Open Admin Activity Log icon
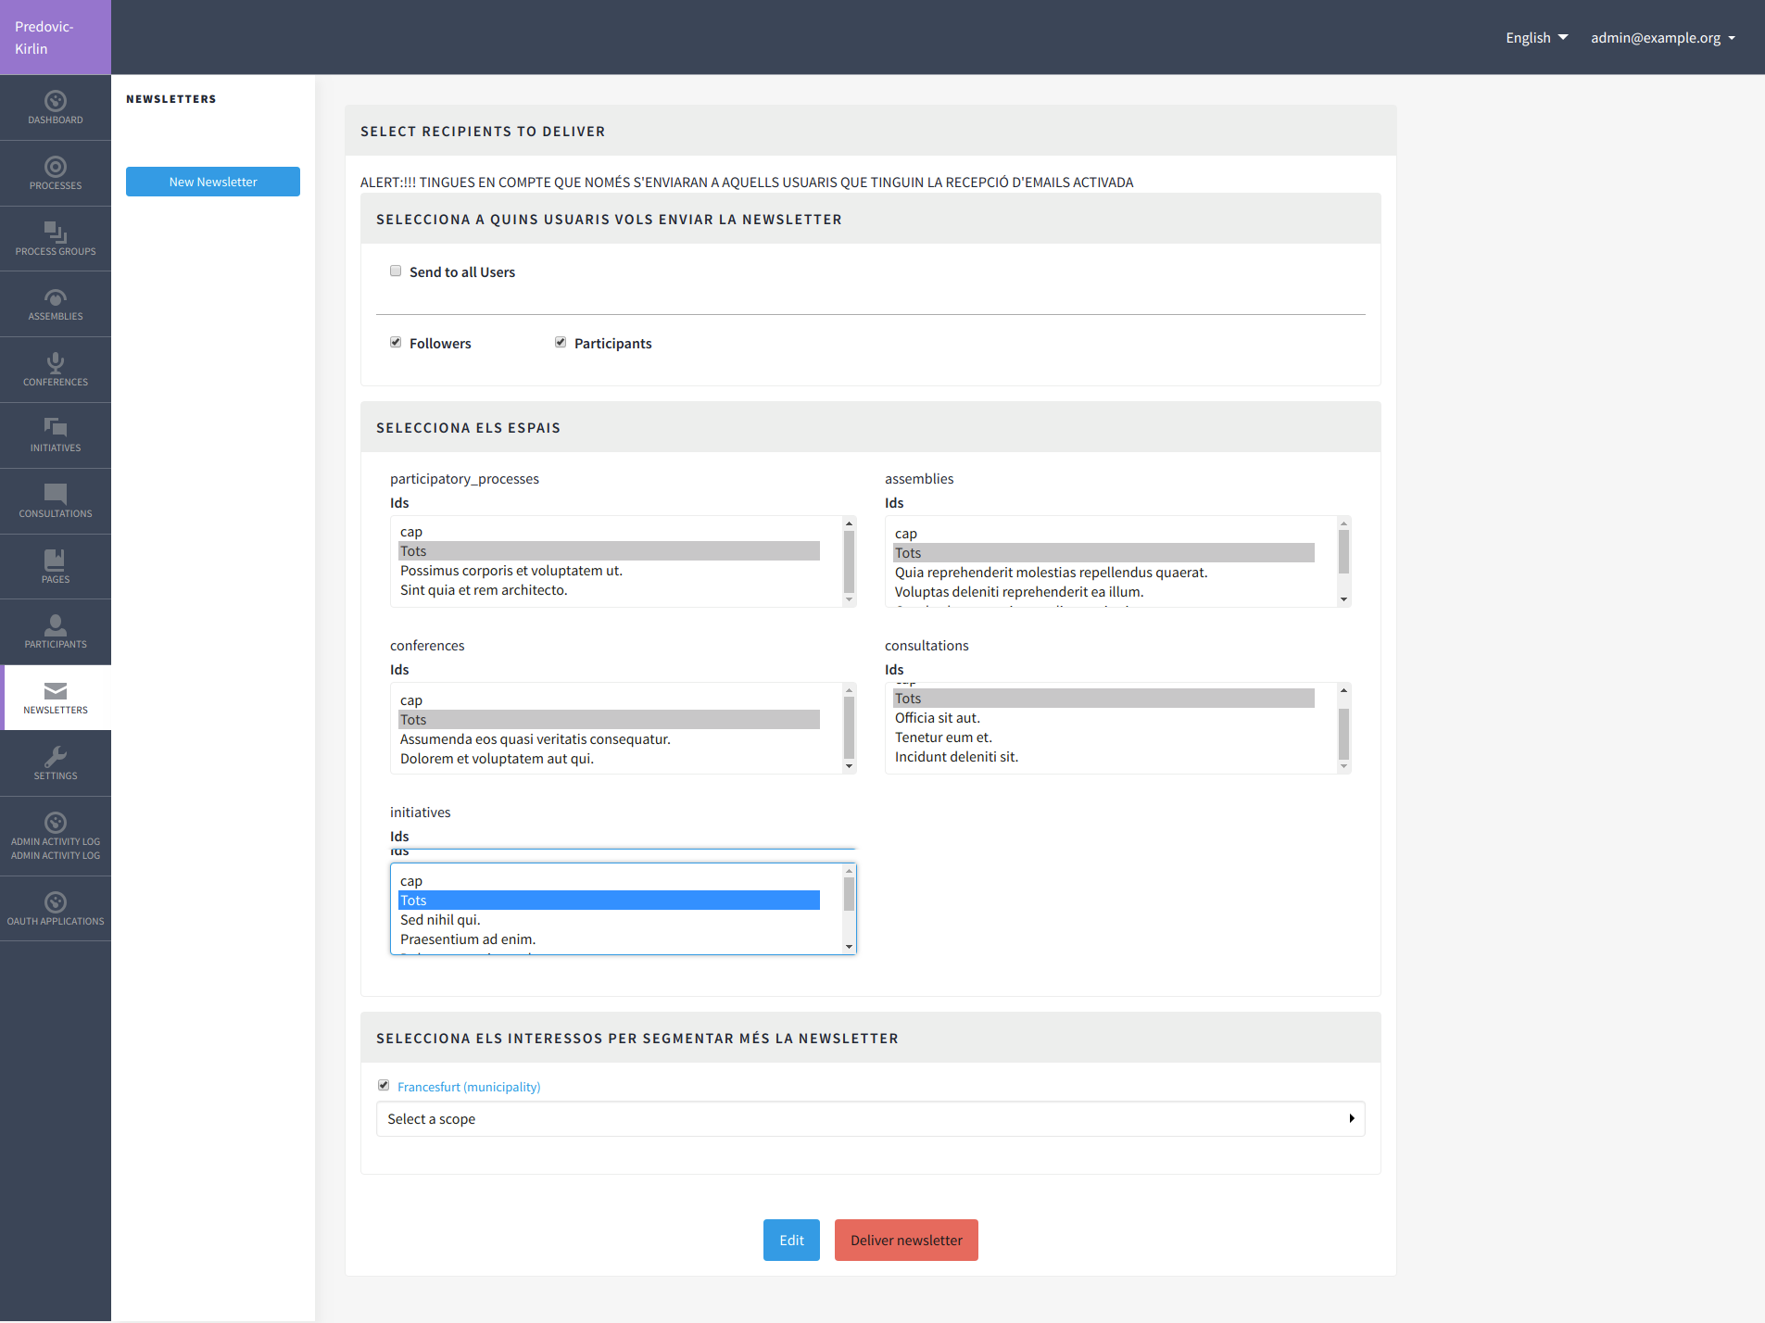1765x1323 pixels. point(56,823)
